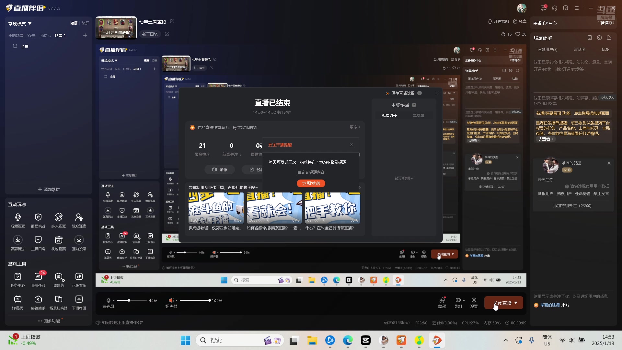Image resolution: width=622 pixels, height=350 pixels.
Task: Adjust the 扬声器 volume slider at 100%
Action: tap(210, 300)
